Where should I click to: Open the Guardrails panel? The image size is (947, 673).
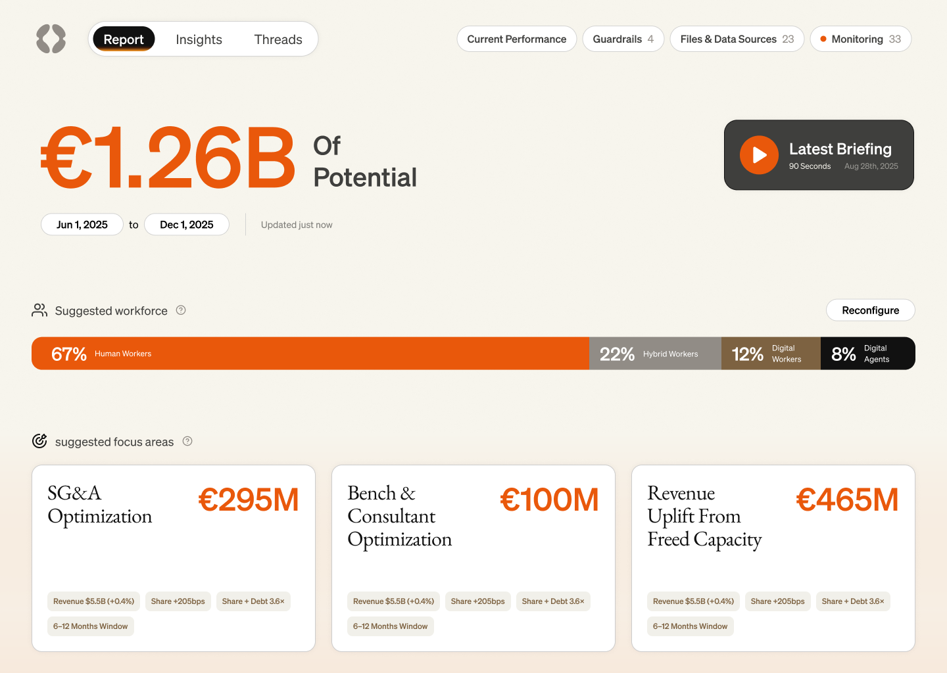tap(623, 39)
